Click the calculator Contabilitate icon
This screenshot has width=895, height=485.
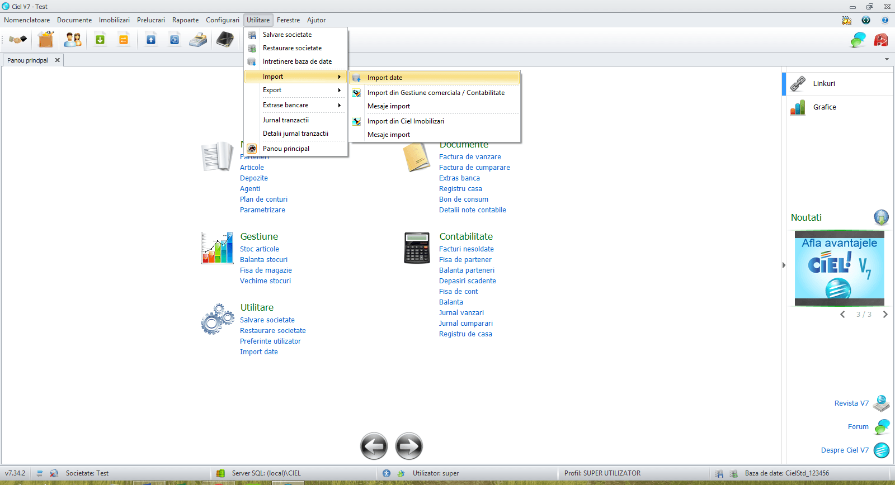pyautogui.click(x=417, y=248)
